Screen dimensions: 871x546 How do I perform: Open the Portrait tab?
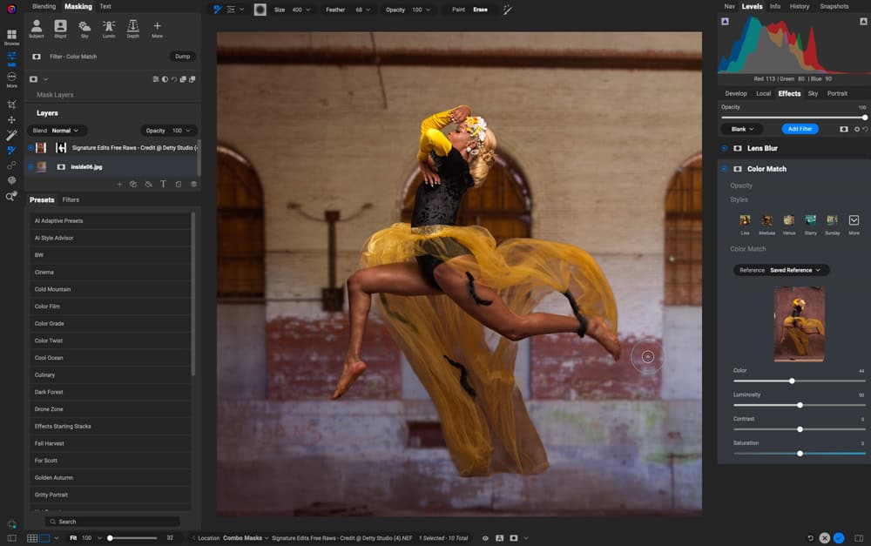(837, 93)
